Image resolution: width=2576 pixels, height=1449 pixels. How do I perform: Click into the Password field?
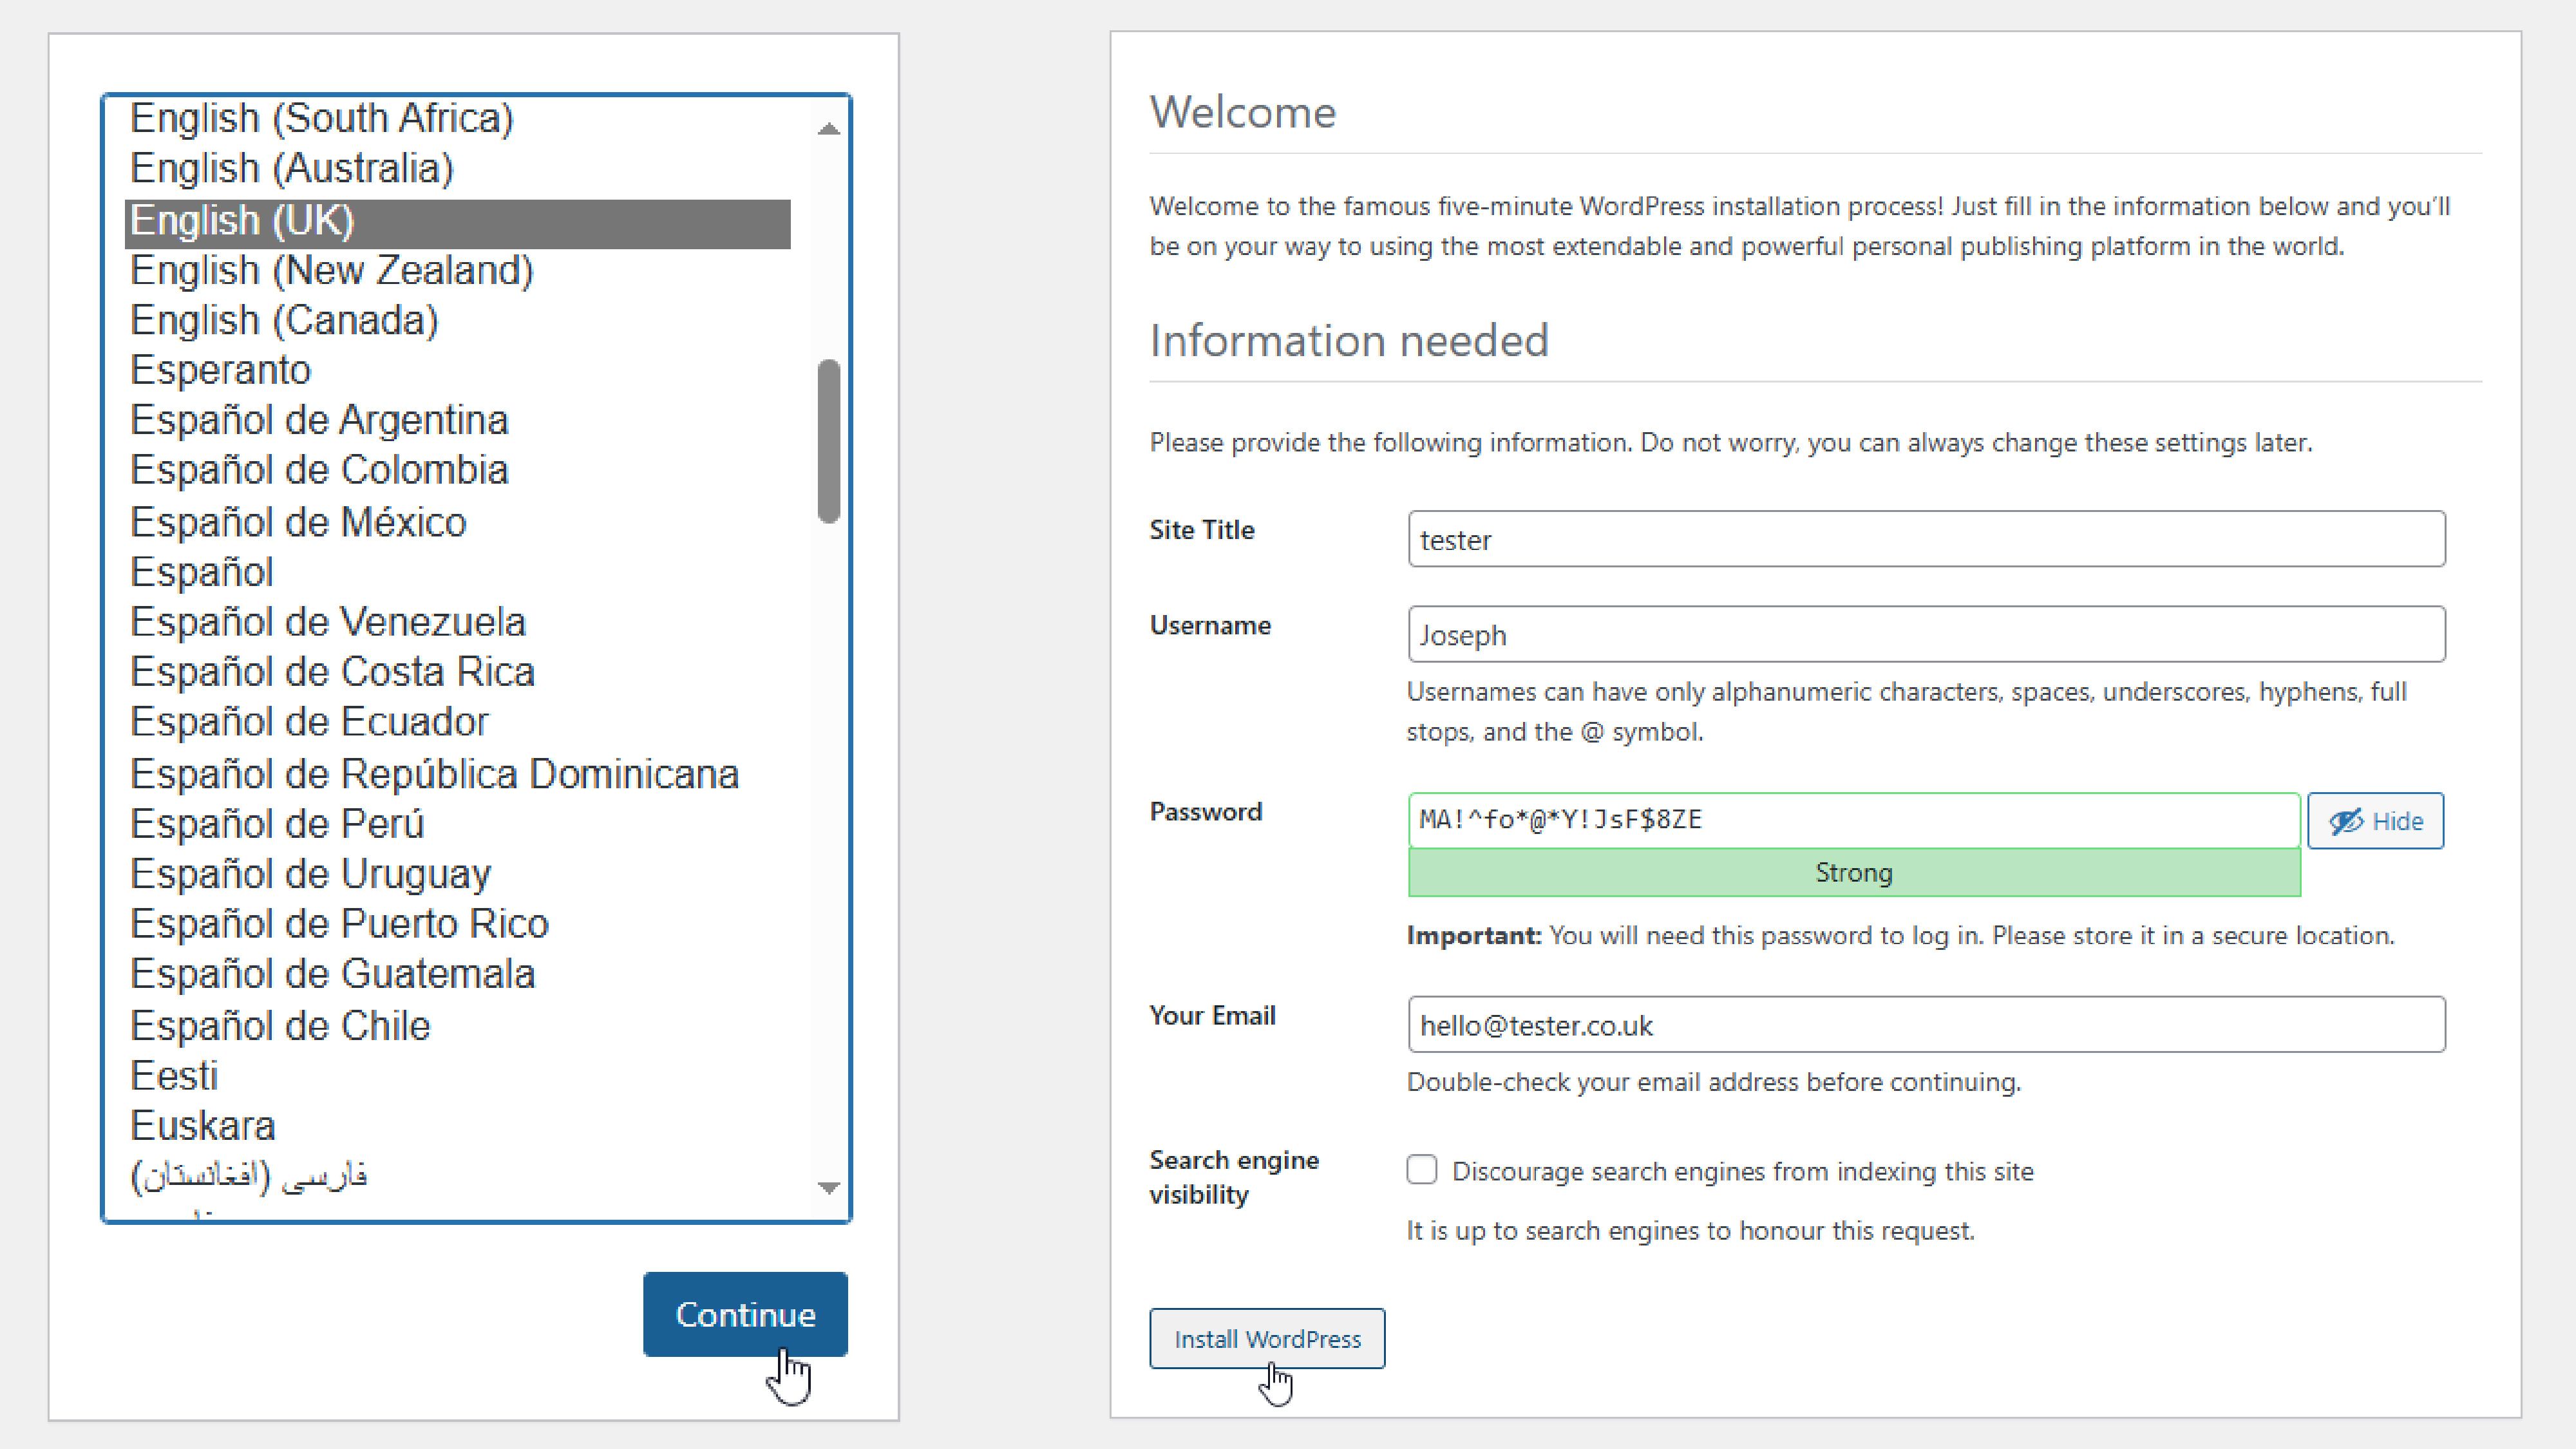point(1853,820)
